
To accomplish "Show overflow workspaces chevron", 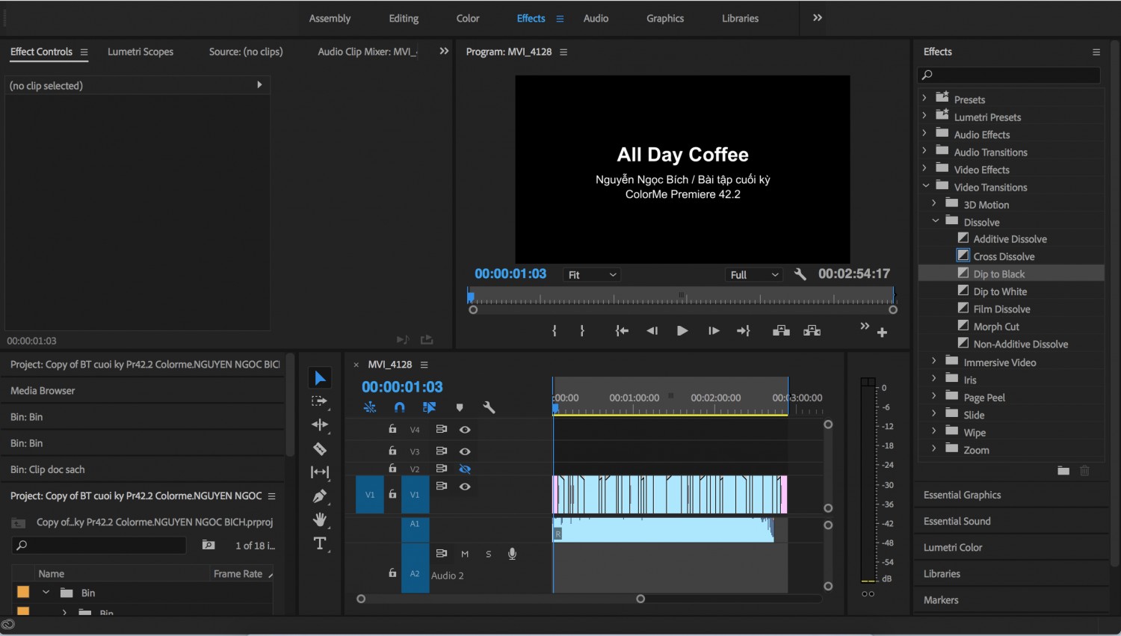I will pyautogui.click(x=818, y=18).
